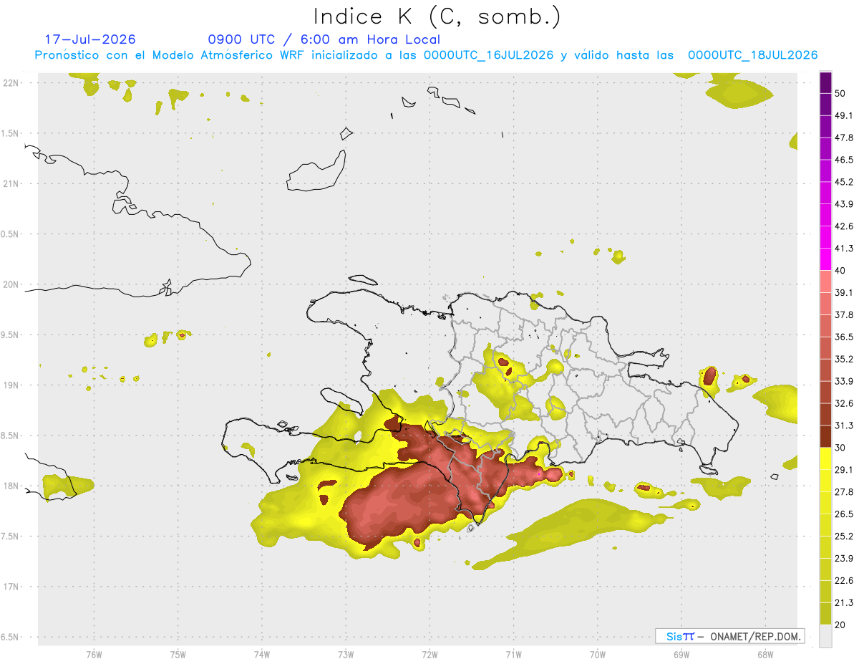The image size is (859, 664).
Task: Click the '75W' longitude label
Action: click(x=178, y=654)
